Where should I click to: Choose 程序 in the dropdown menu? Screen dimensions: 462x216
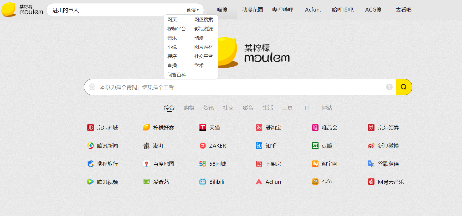click(172, 56)
